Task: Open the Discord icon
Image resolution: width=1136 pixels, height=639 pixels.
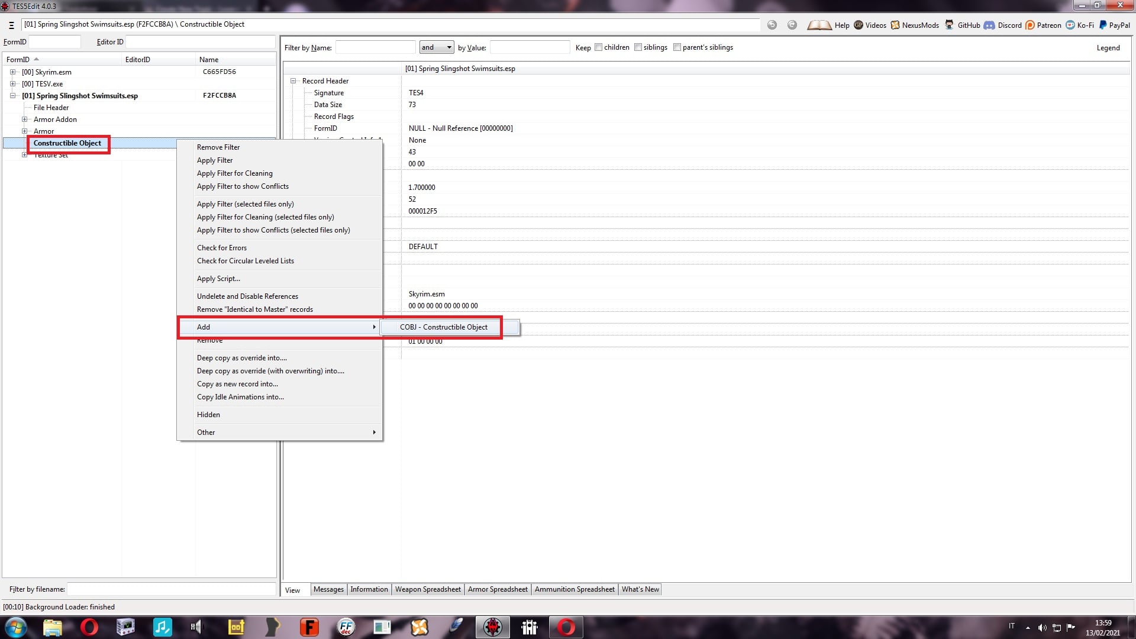Action: coord(989,25)
